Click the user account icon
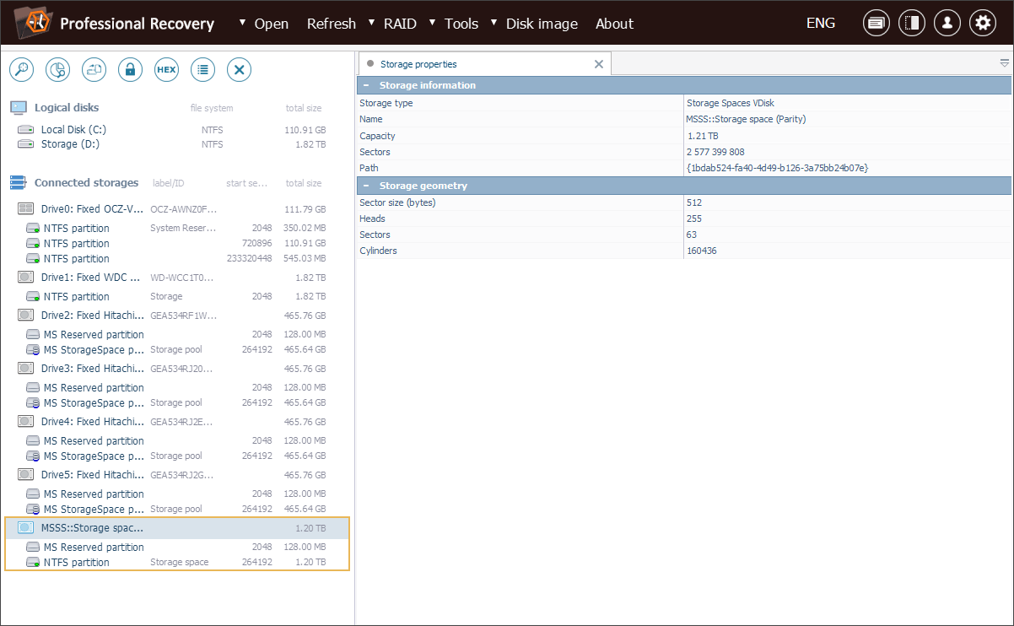The image size is (1014, 626). click(x=947, y=23)
